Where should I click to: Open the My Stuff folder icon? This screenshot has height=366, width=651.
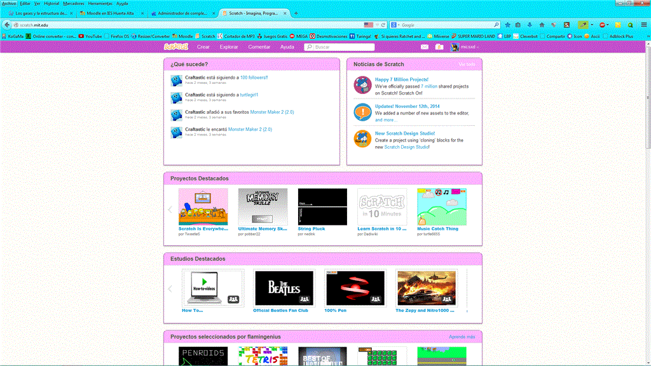[439, 47]
